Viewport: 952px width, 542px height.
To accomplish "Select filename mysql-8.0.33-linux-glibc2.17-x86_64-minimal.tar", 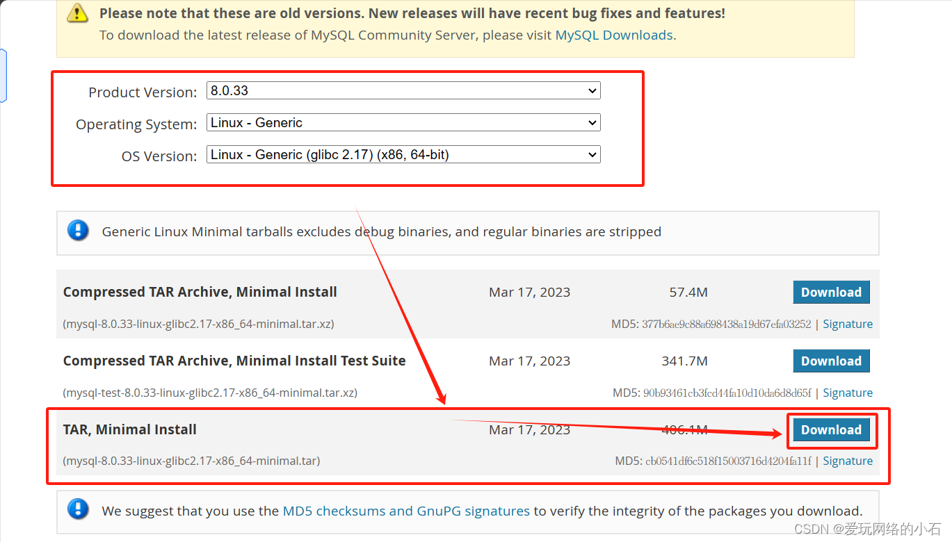I will [192, 461].
